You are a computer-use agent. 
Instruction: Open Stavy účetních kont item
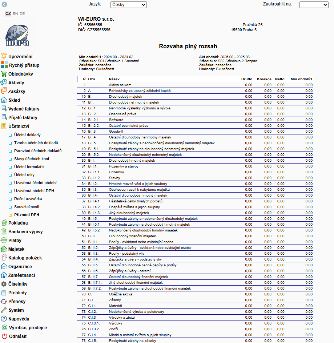(x=32, y=159)
